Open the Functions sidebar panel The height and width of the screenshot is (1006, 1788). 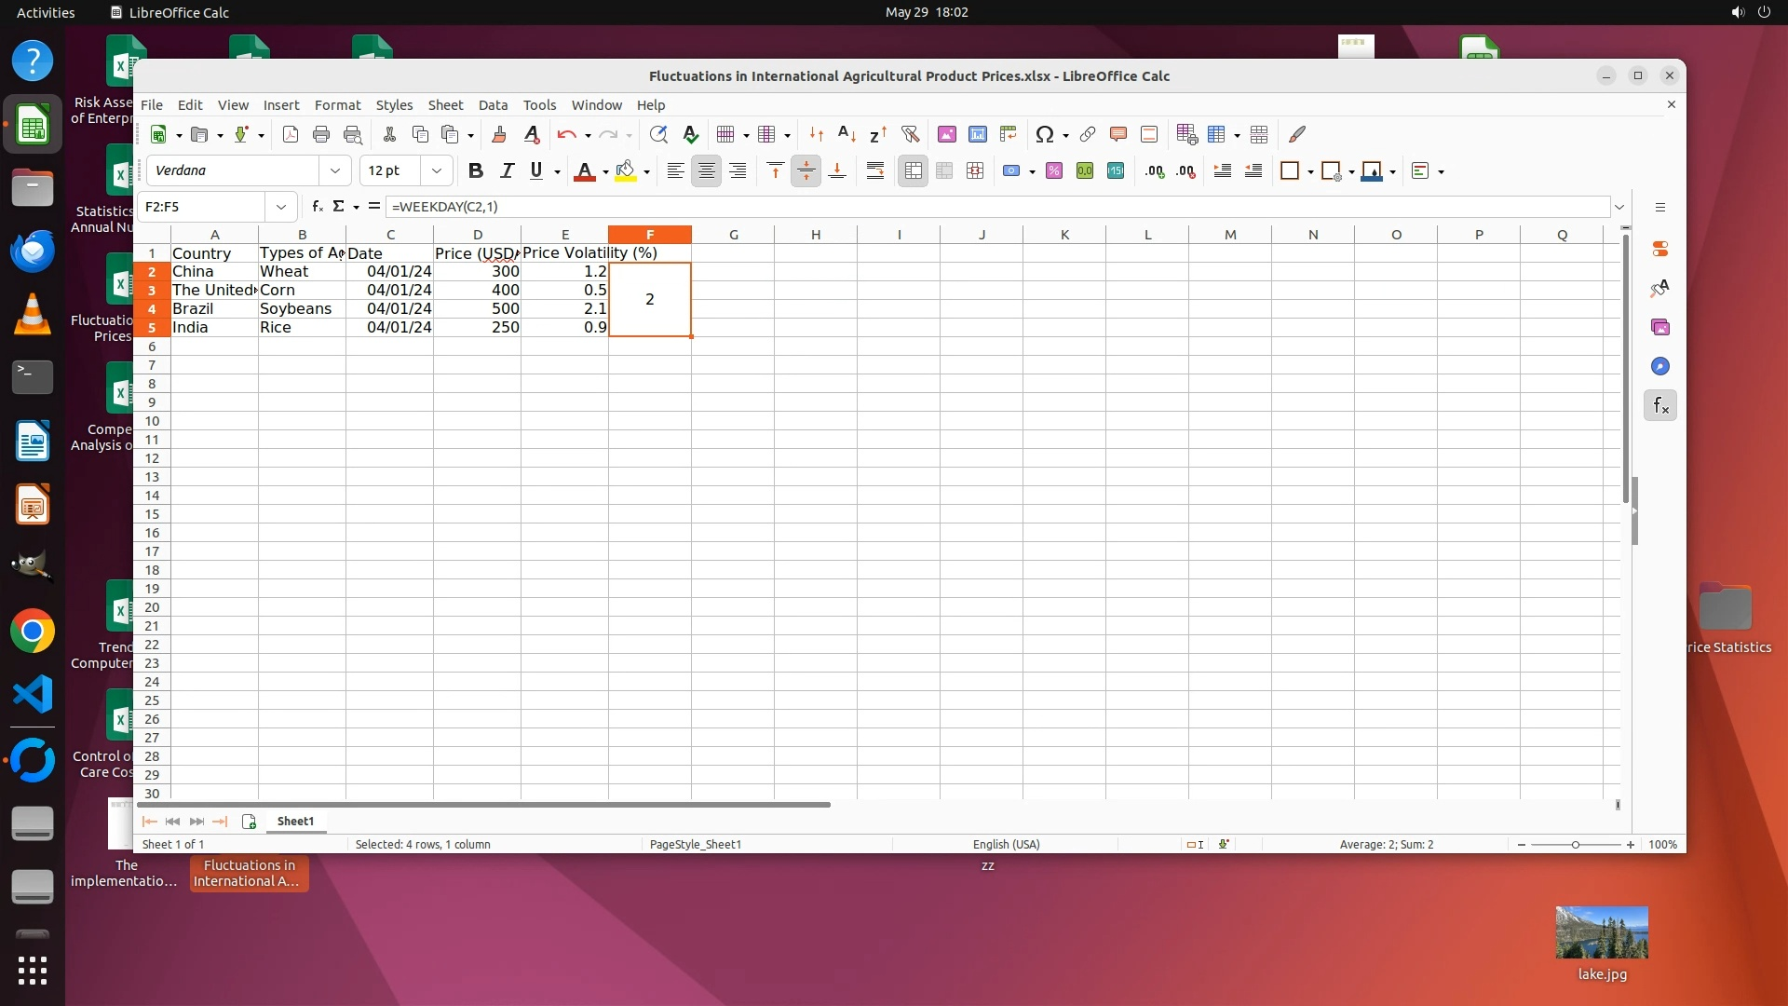coord(1660,405)
